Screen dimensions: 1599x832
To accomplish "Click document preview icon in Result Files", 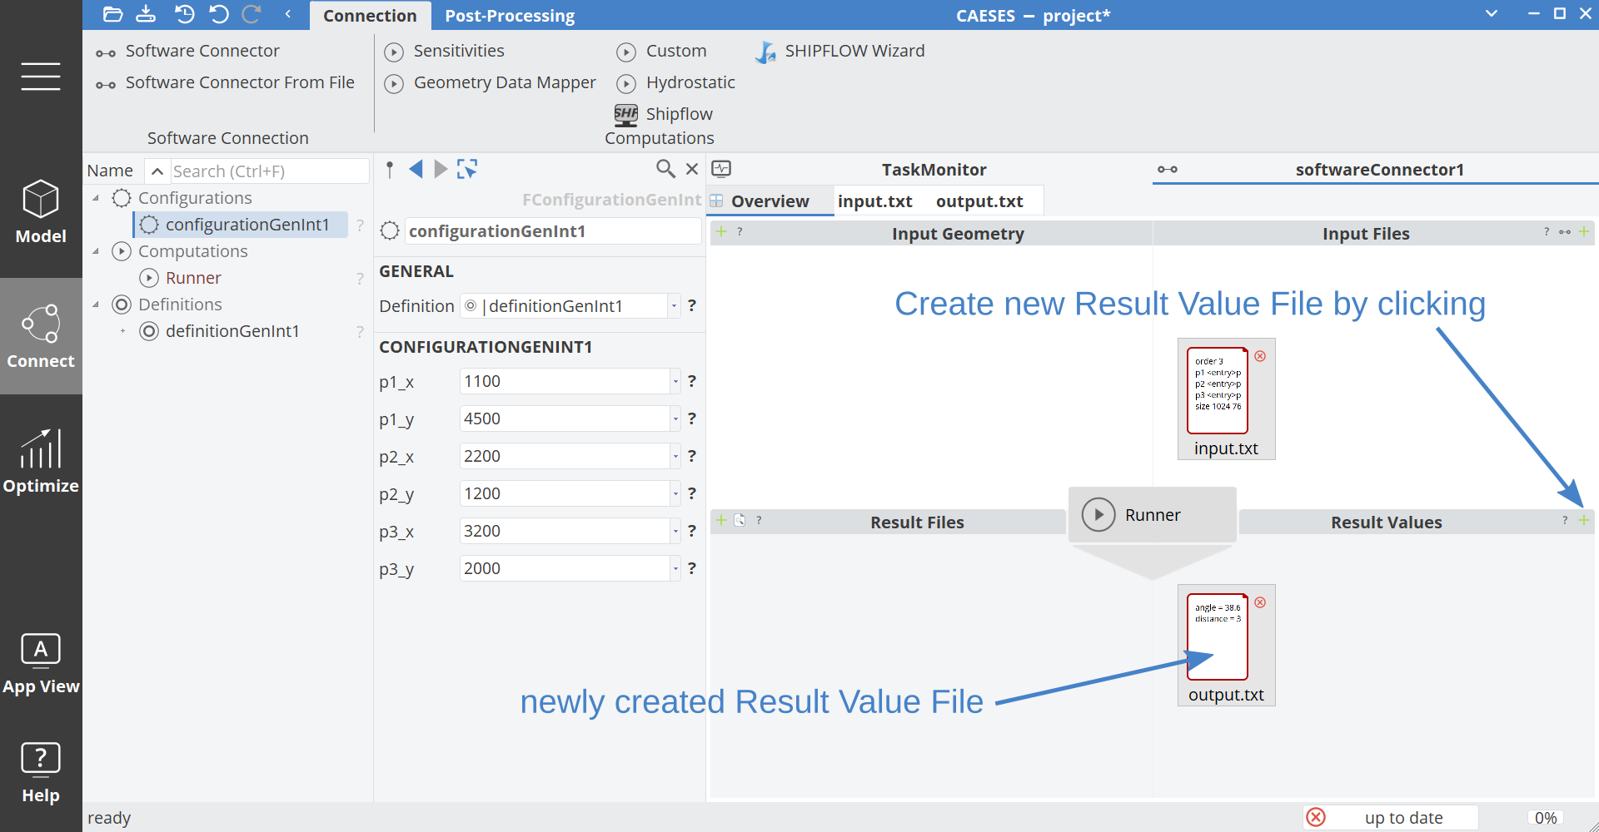I will pyautogui.click(x=740, y=520).
